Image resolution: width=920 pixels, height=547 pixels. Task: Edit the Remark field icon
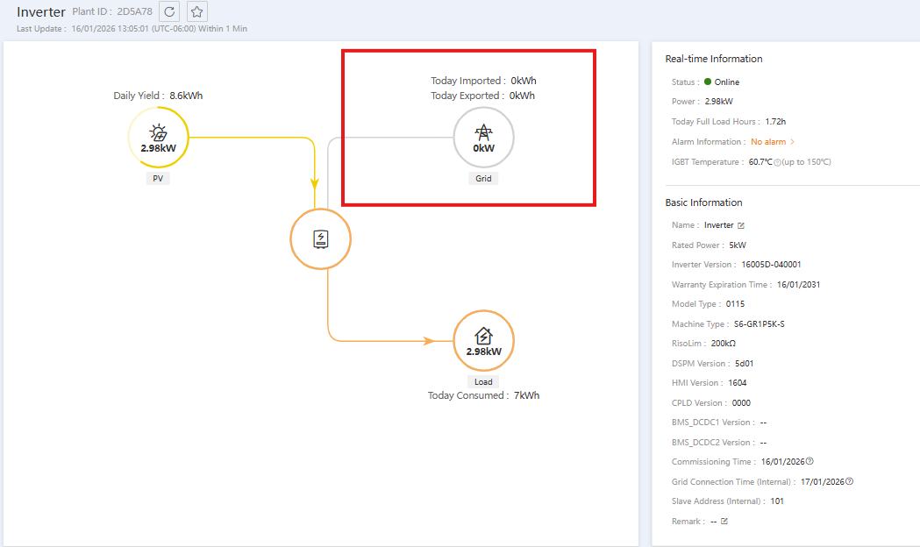[724, 522]
